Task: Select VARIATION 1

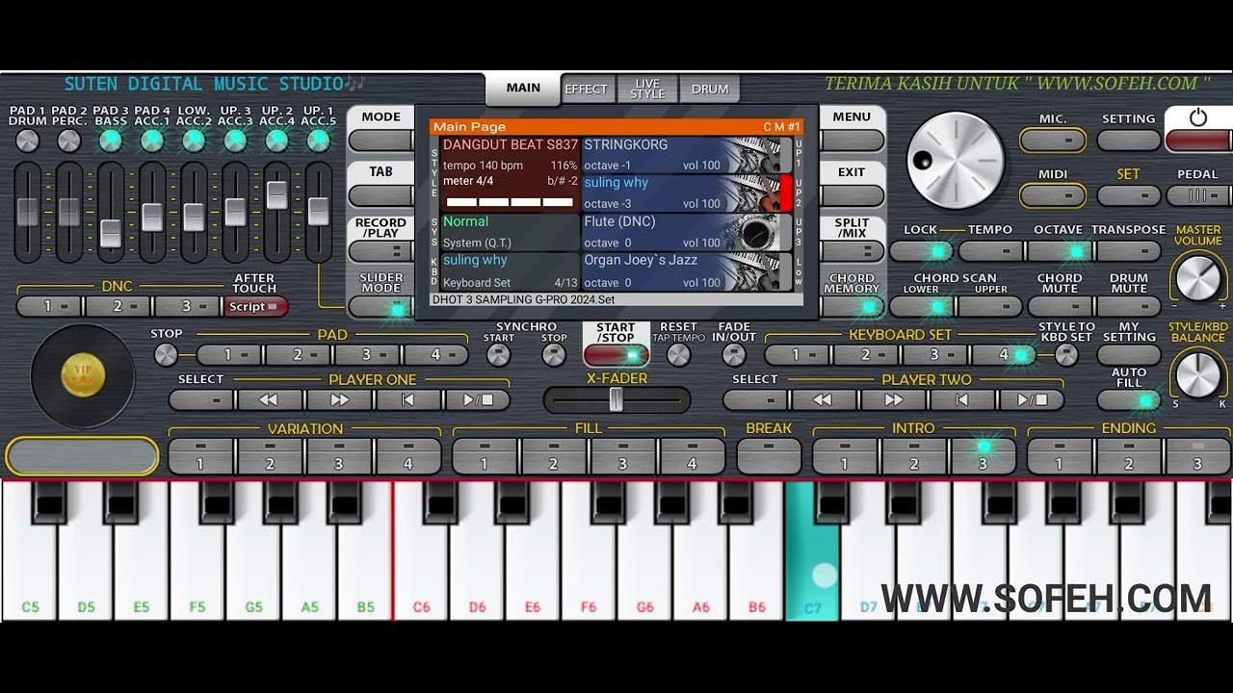Action: [x=200, y=456]
